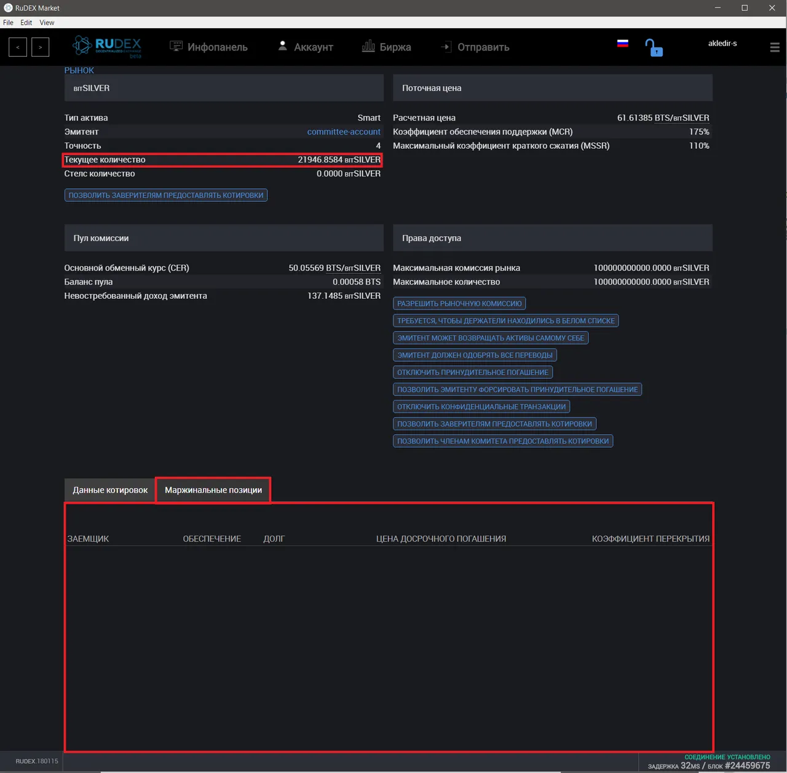Open the File menu
This screenshot has height=773, width=787.
coord(8,23)
